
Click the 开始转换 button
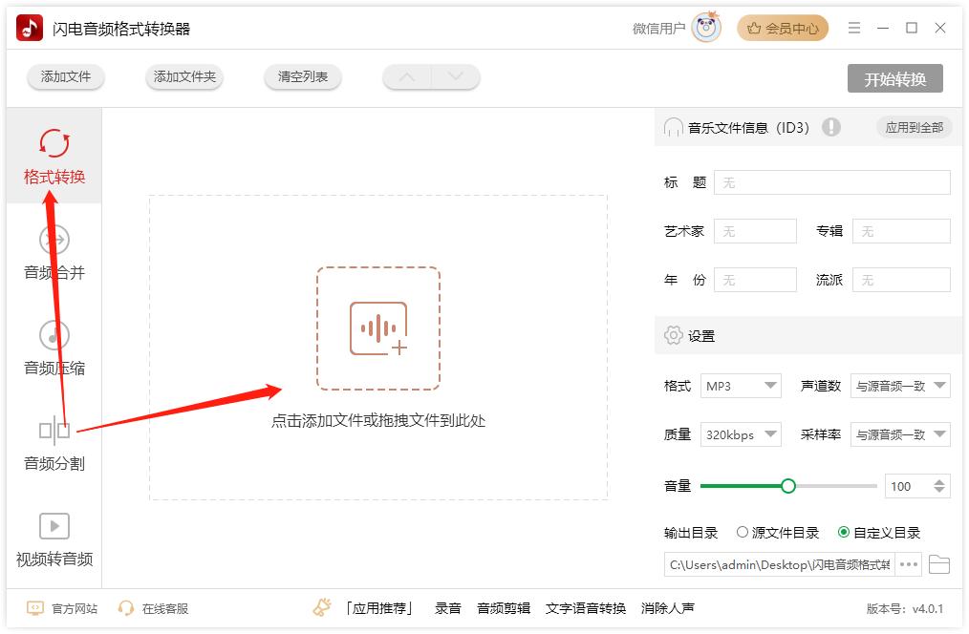pyautogui.click(x=896, y=80)
